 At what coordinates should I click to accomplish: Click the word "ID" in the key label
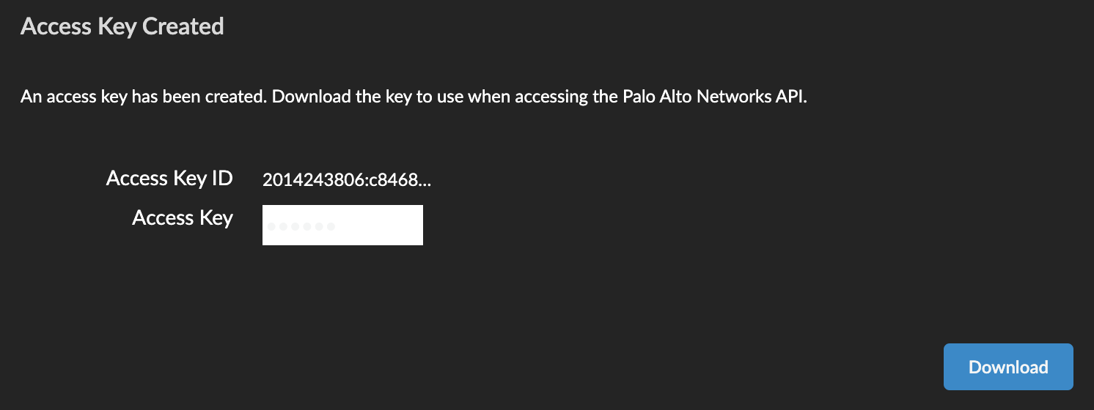point(222,178)
